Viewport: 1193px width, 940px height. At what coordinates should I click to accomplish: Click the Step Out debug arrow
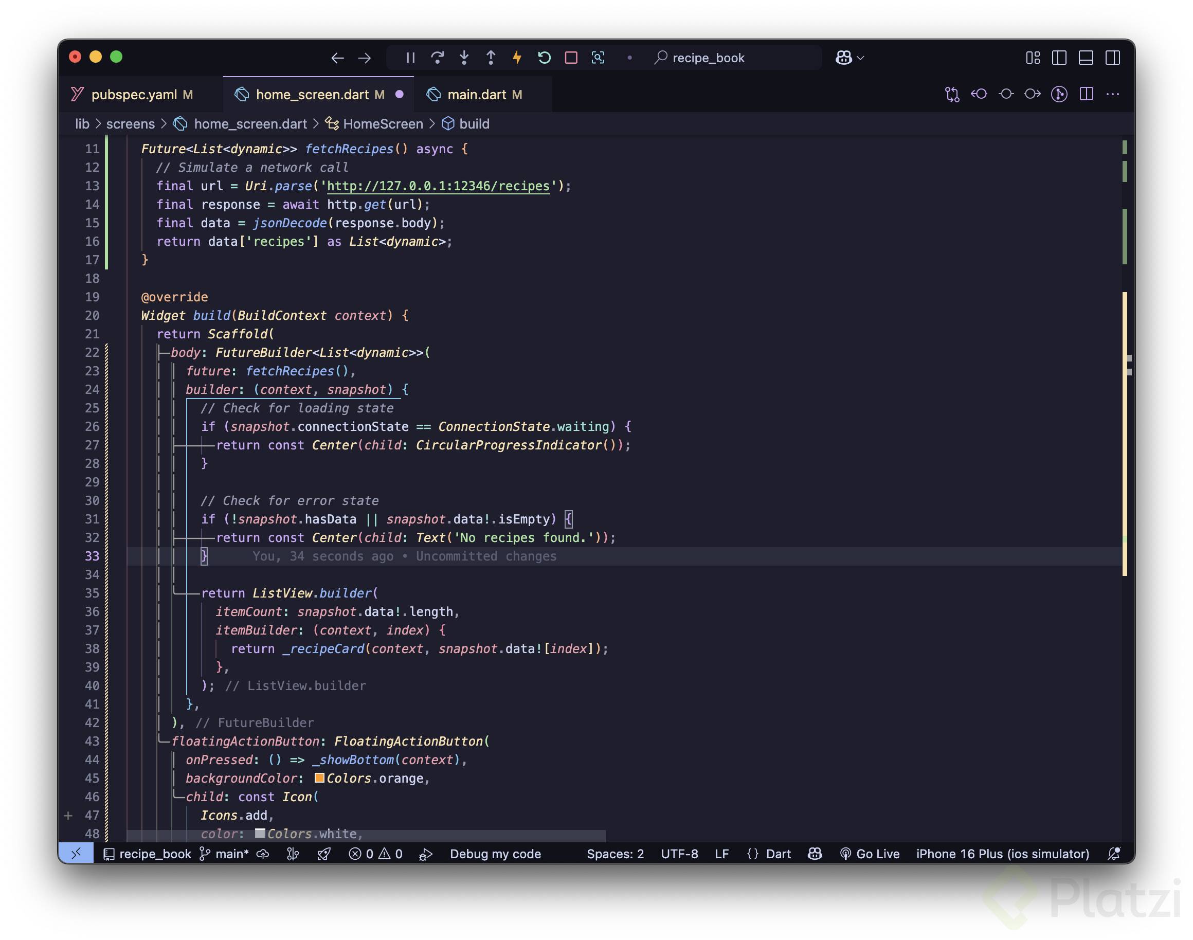(490, 58)
